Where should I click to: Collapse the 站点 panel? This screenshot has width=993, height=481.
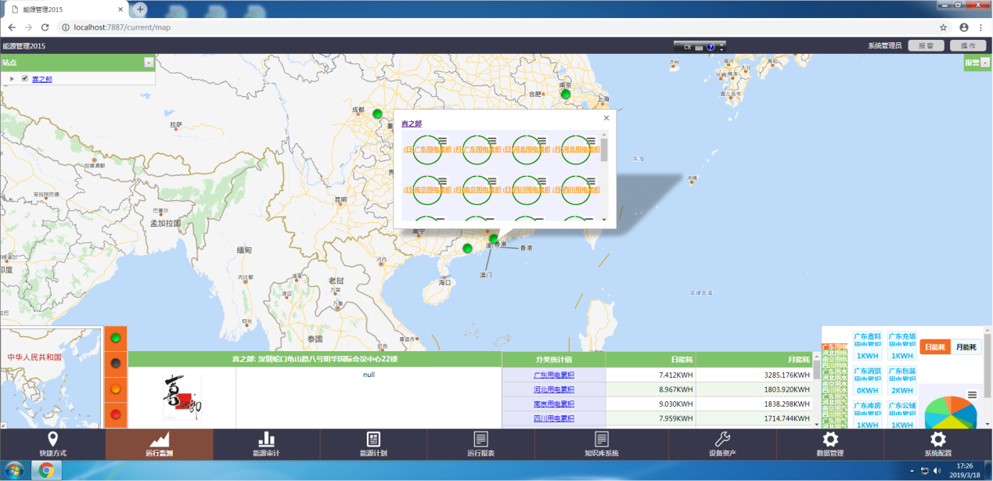tap(149, 63)
